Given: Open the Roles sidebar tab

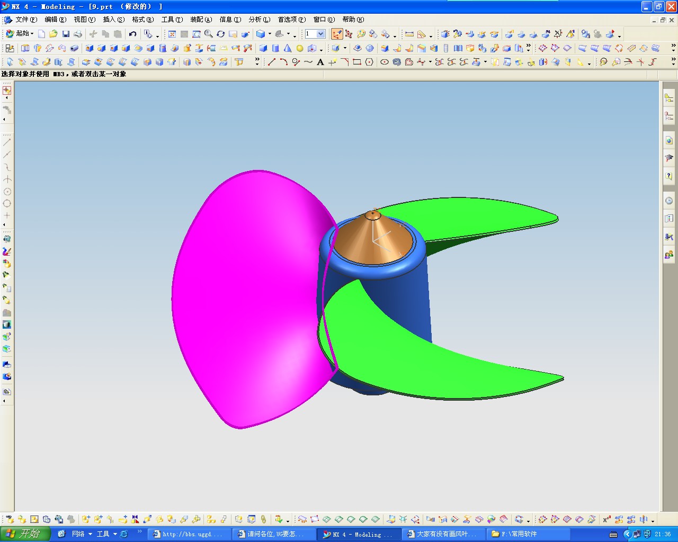Looking at the screenshot, I should click(x=669, y=255).
